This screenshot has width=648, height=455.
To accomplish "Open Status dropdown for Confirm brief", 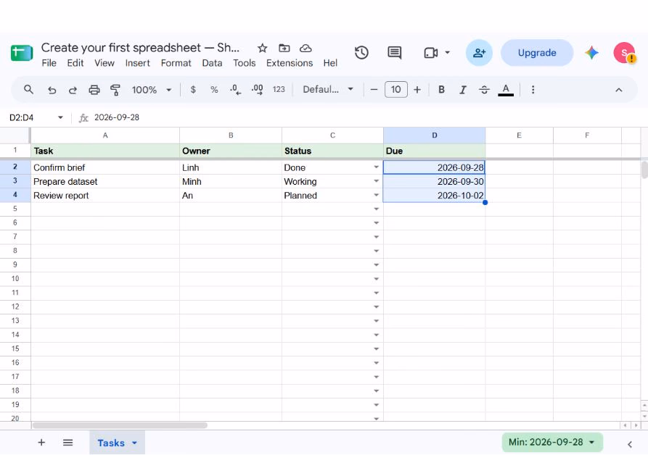I will 376,167.
